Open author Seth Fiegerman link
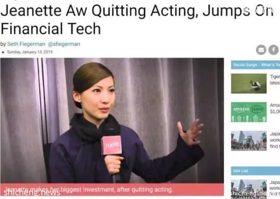The image size is (280, 199). 26,44
